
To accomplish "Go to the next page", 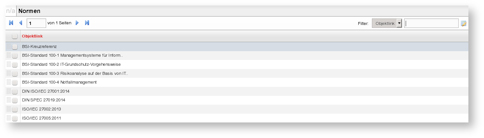I will (77, 23).
